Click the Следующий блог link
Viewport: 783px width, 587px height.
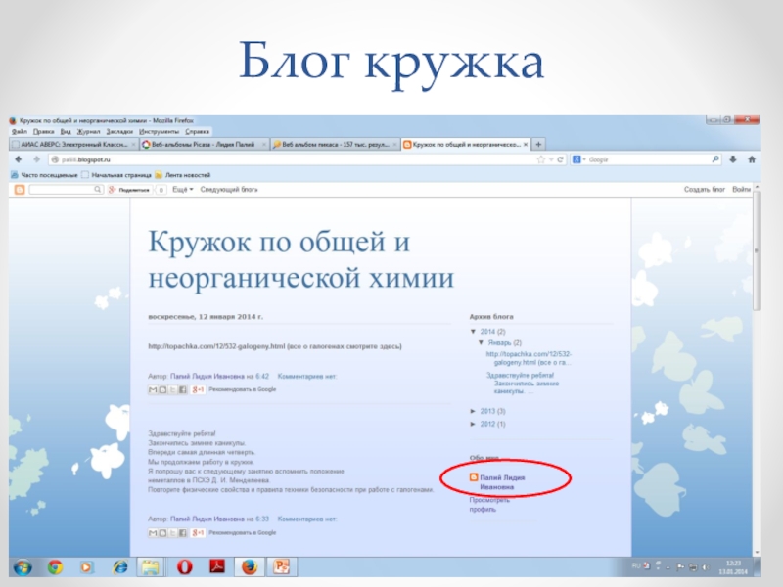pos(229,189)
